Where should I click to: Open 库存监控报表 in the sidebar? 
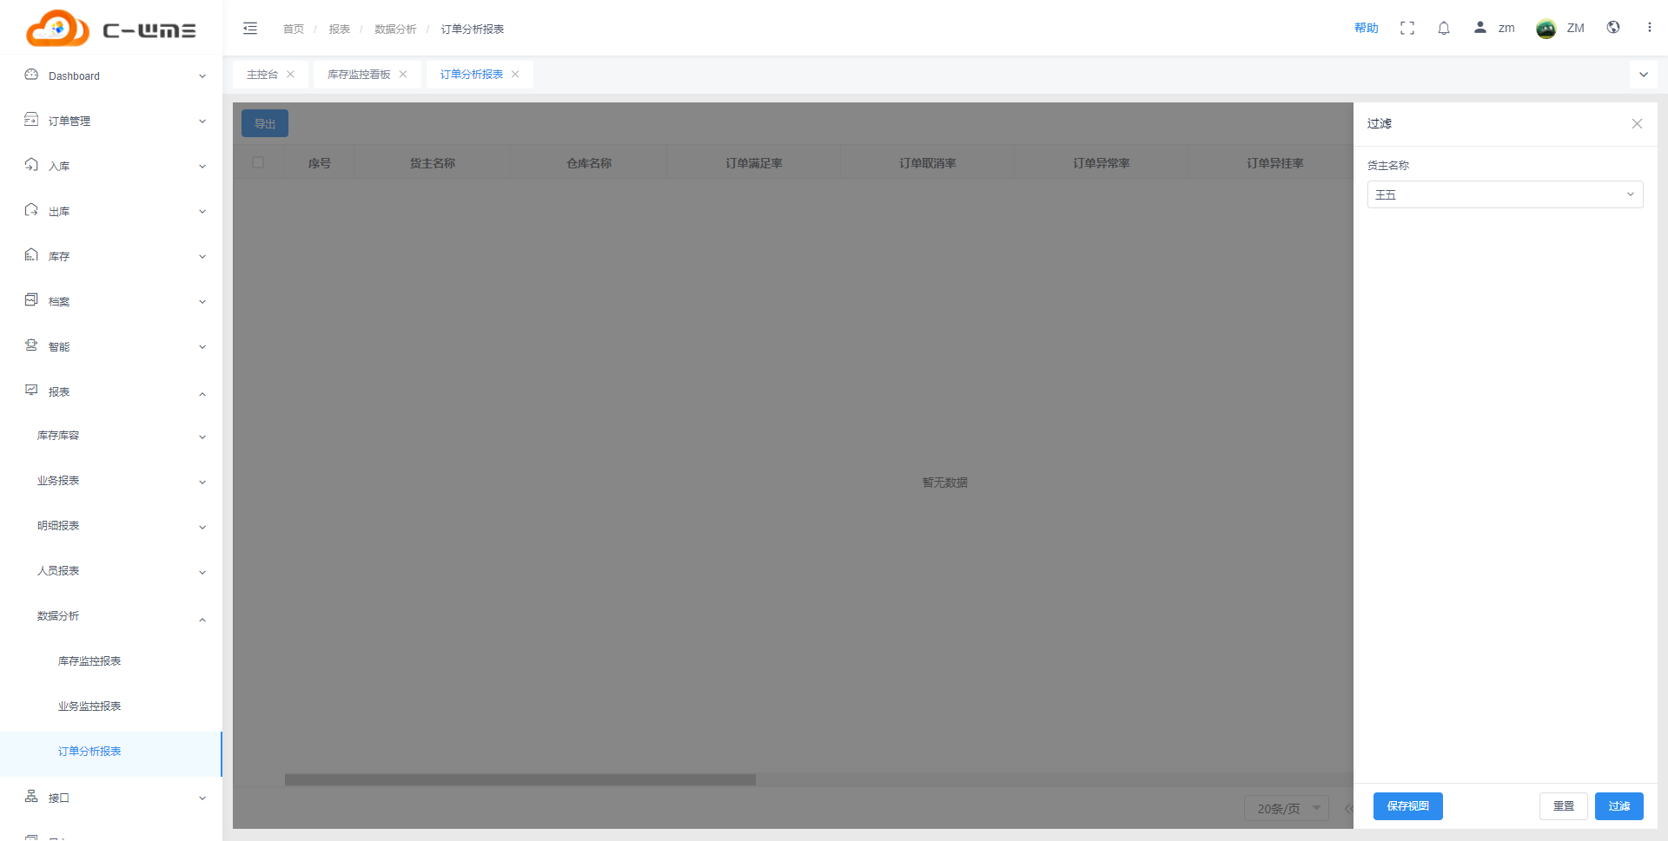tap(89, 661)
